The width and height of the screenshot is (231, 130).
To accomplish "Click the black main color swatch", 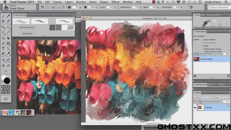I will point(7,81).
